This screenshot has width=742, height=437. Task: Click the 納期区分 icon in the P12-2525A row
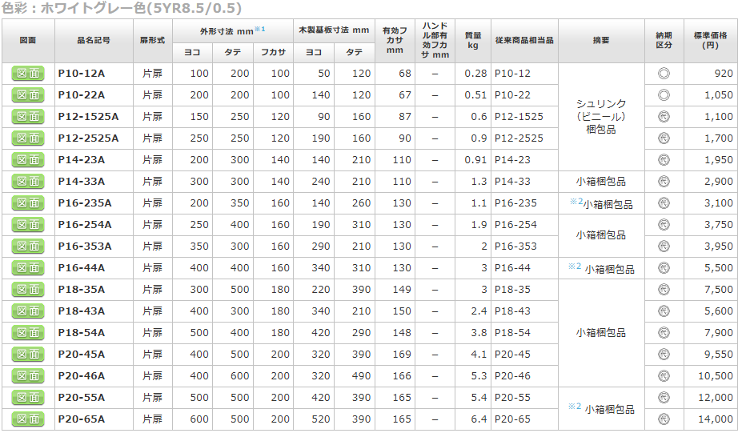(664, 138)
